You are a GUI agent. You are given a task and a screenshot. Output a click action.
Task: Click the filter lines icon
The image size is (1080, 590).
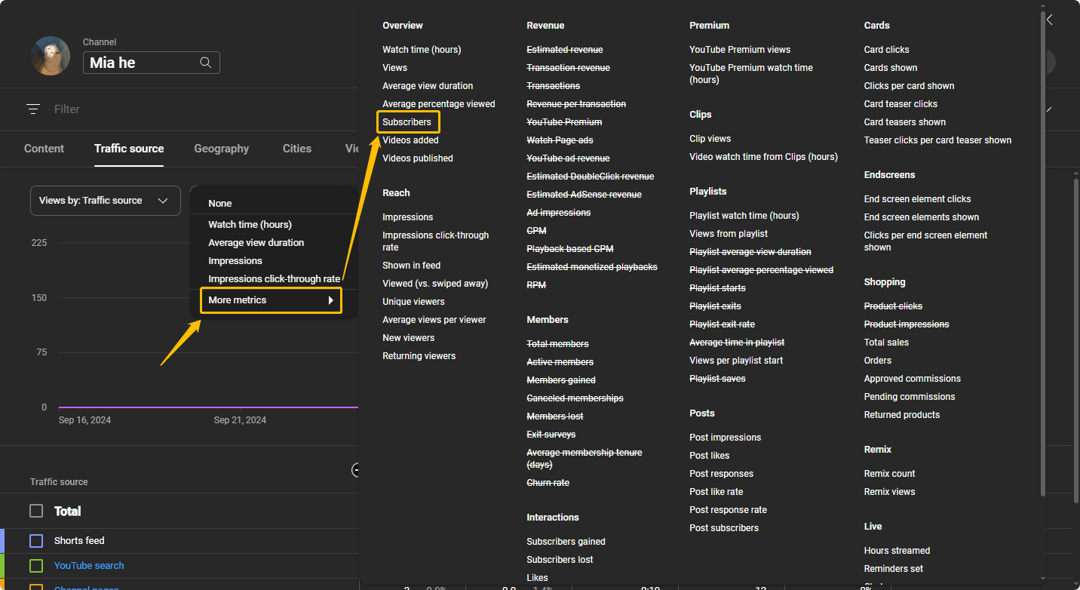click(33, 109)
